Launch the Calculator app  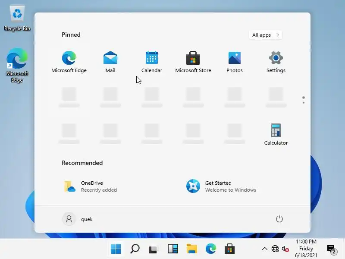click(276, 134)
